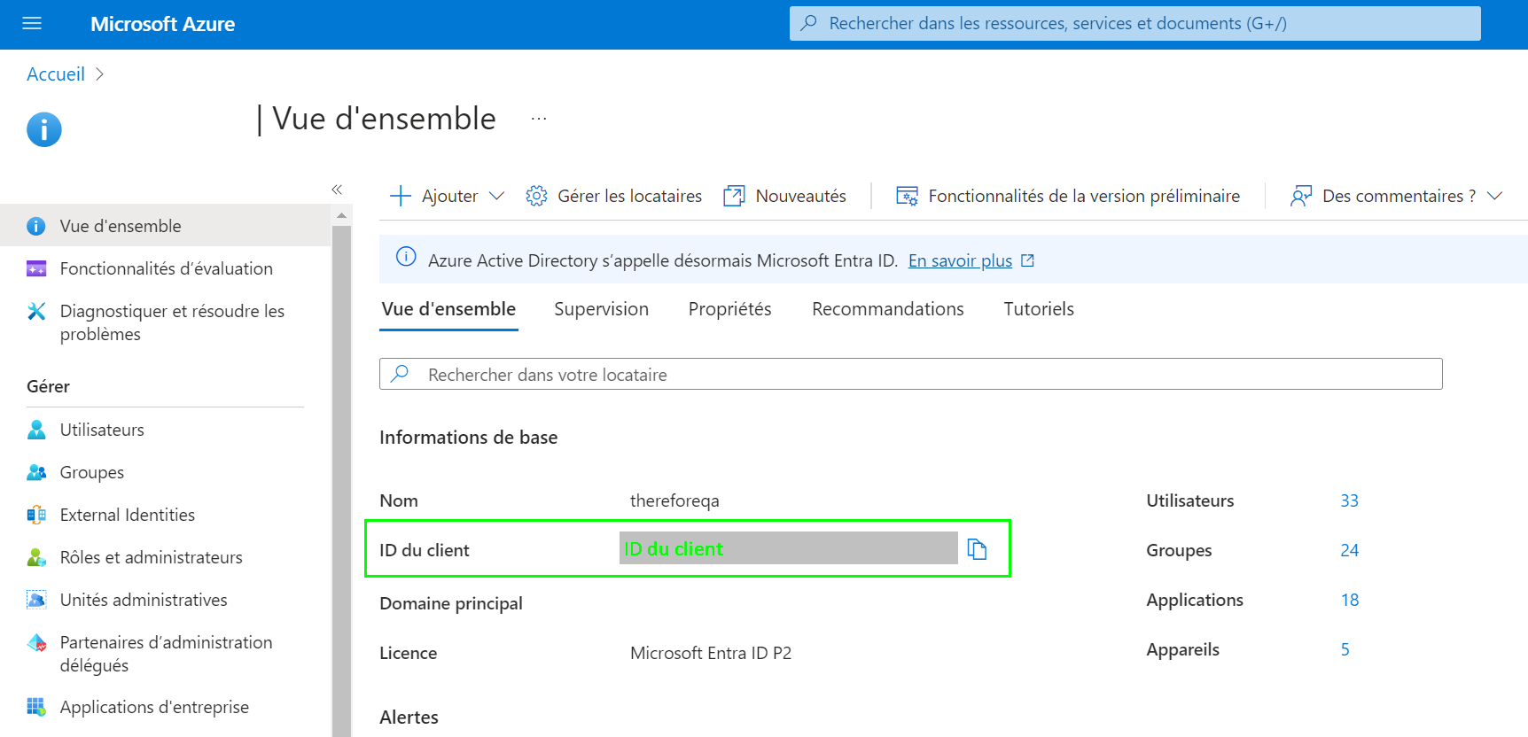1528x737 pixels.
Task: Click the Utilisateurs person icon
Action: pos(36,430)
